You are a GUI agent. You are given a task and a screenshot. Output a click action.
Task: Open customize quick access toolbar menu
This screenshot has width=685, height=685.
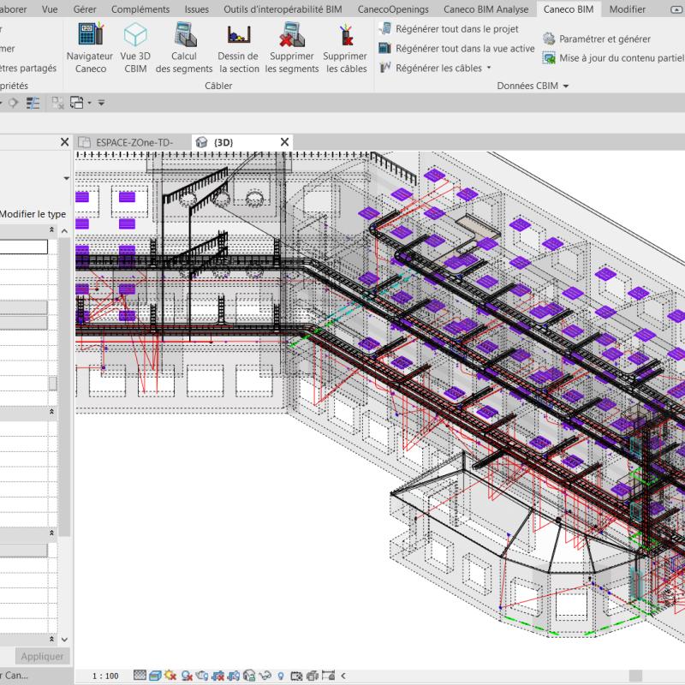pos(101,103)
